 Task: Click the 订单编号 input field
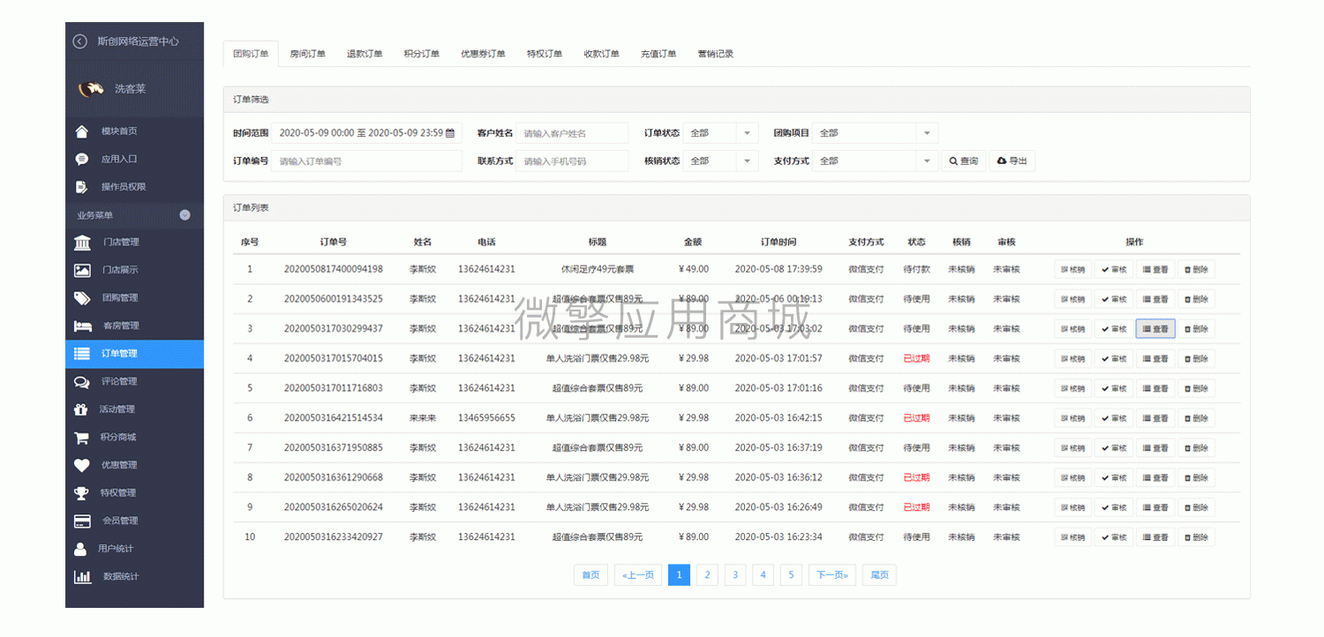(x=366, y=161)
